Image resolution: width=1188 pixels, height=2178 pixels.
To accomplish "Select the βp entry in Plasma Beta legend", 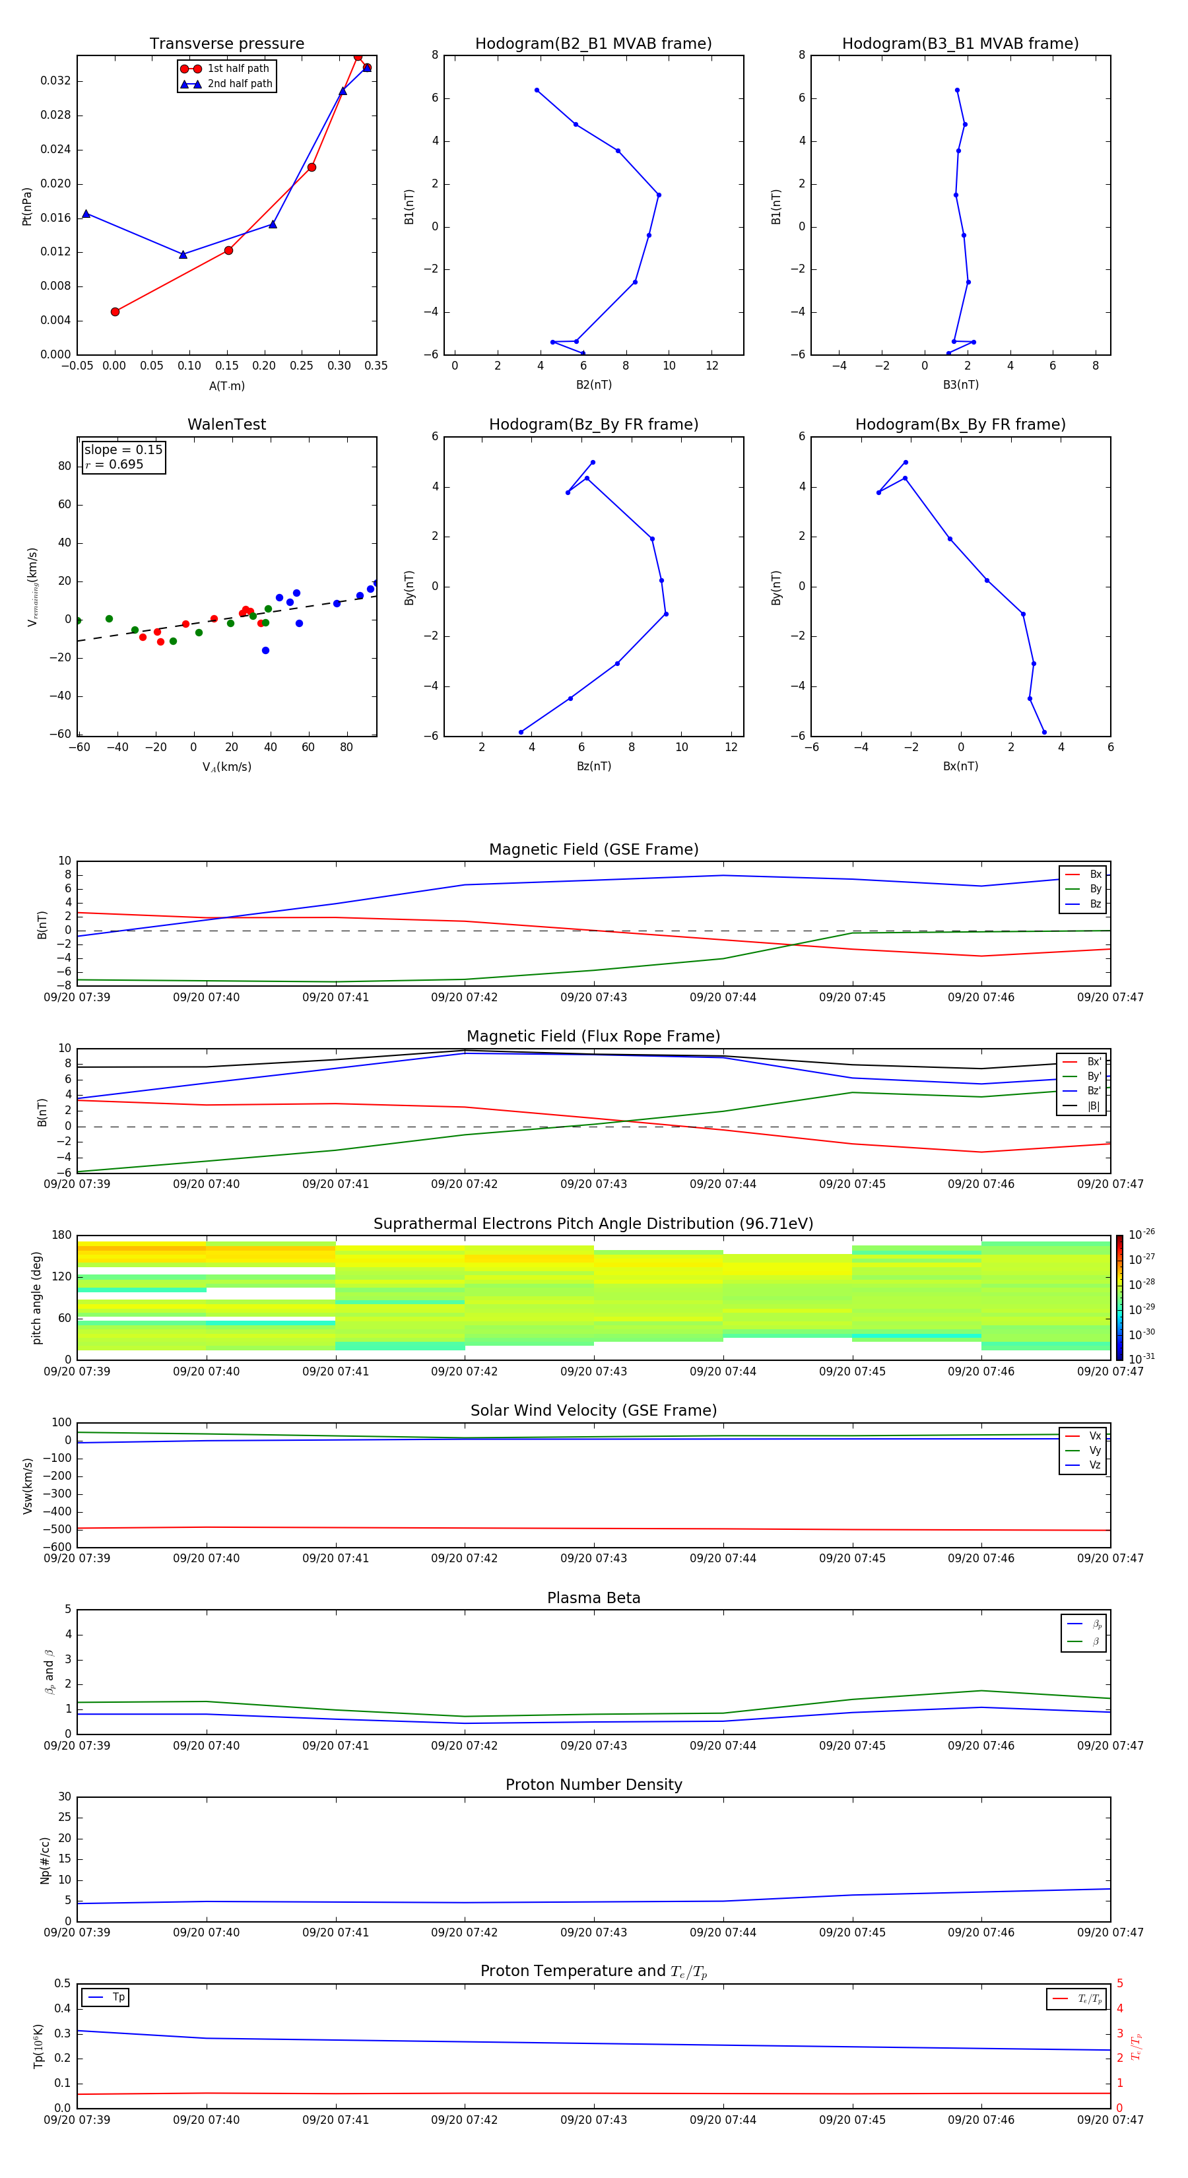I will click(x=1085, y=1624).
